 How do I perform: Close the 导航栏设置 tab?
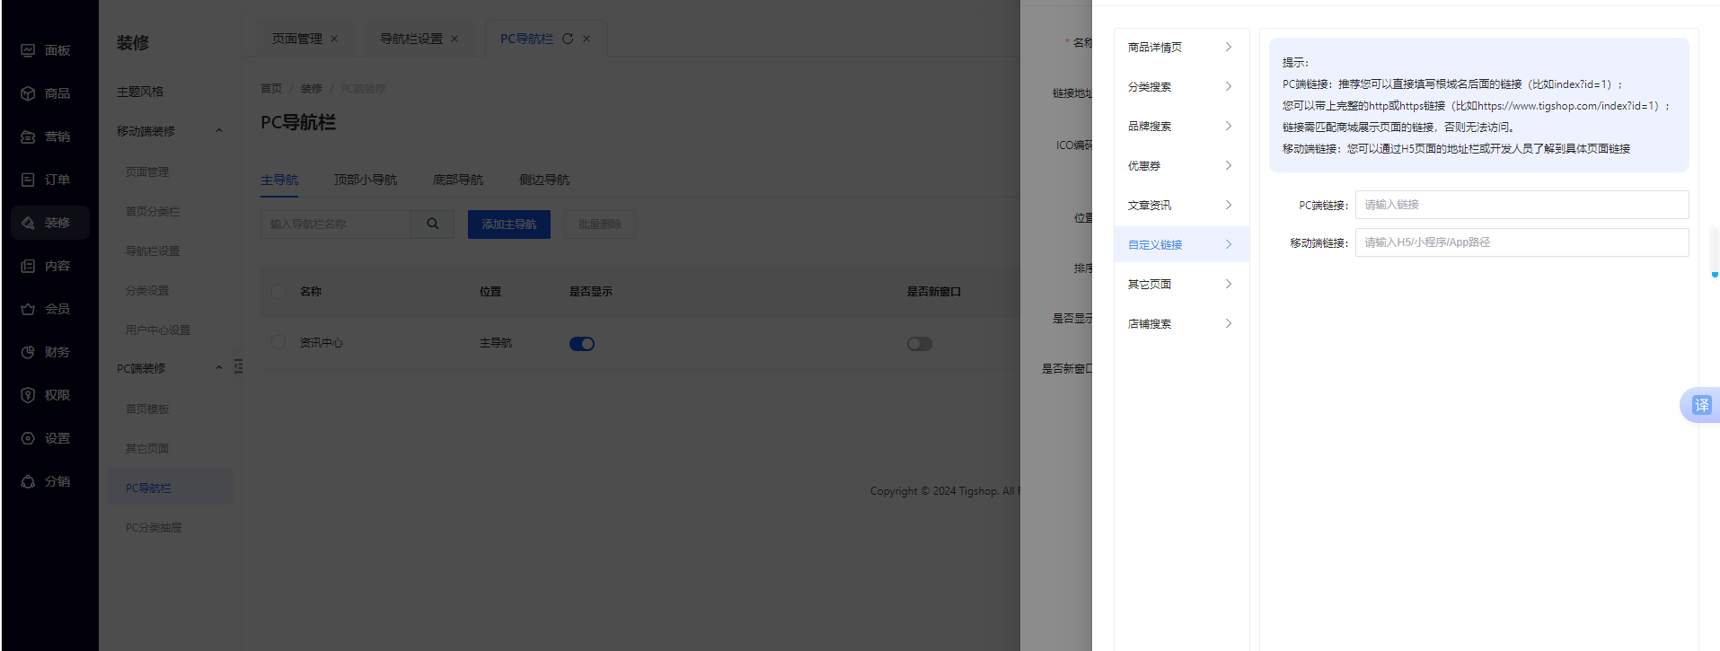pos(454,39)
